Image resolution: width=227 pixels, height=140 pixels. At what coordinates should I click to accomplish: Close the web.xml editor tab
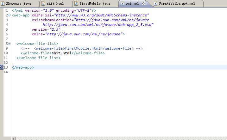[x=143, y=3]
